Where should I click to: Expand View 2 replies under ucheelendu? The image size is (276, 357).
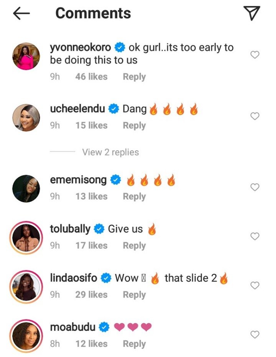tap(110, 152)
